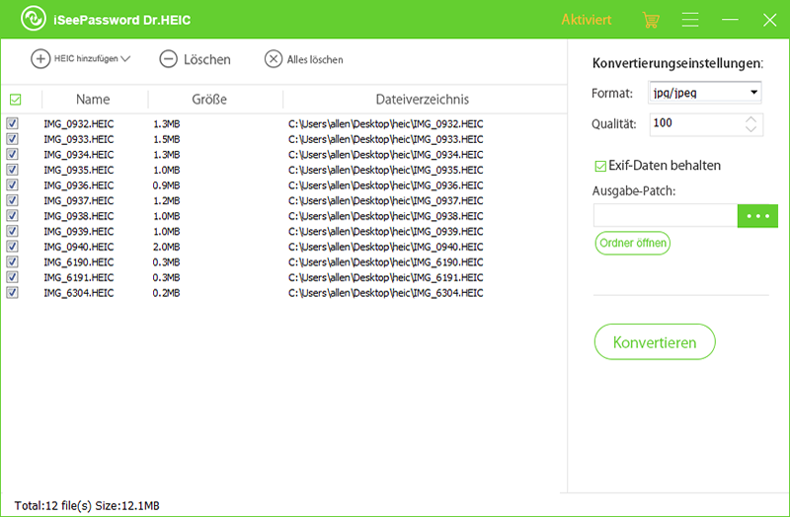The height and width of the screenshot is (517, 790).
Task: Sort by the Größe column header
Action: (x=209, y=100)
